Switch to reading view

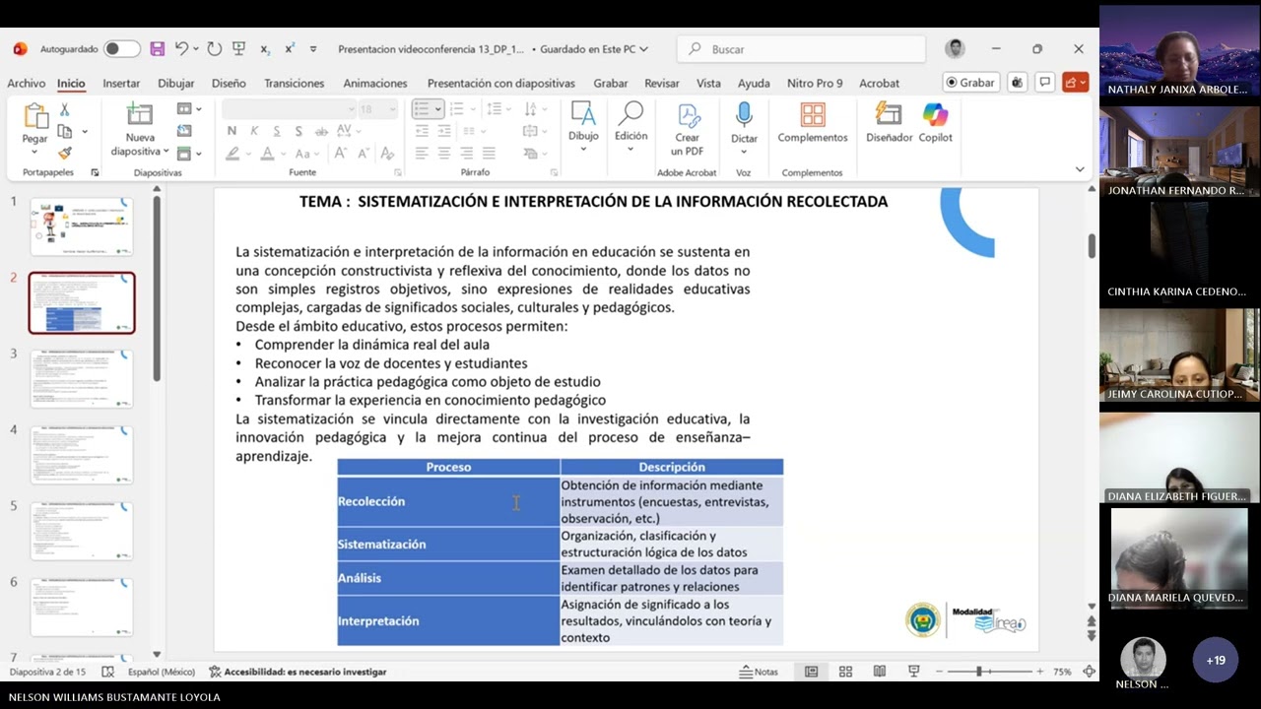[x=880, y=672]
